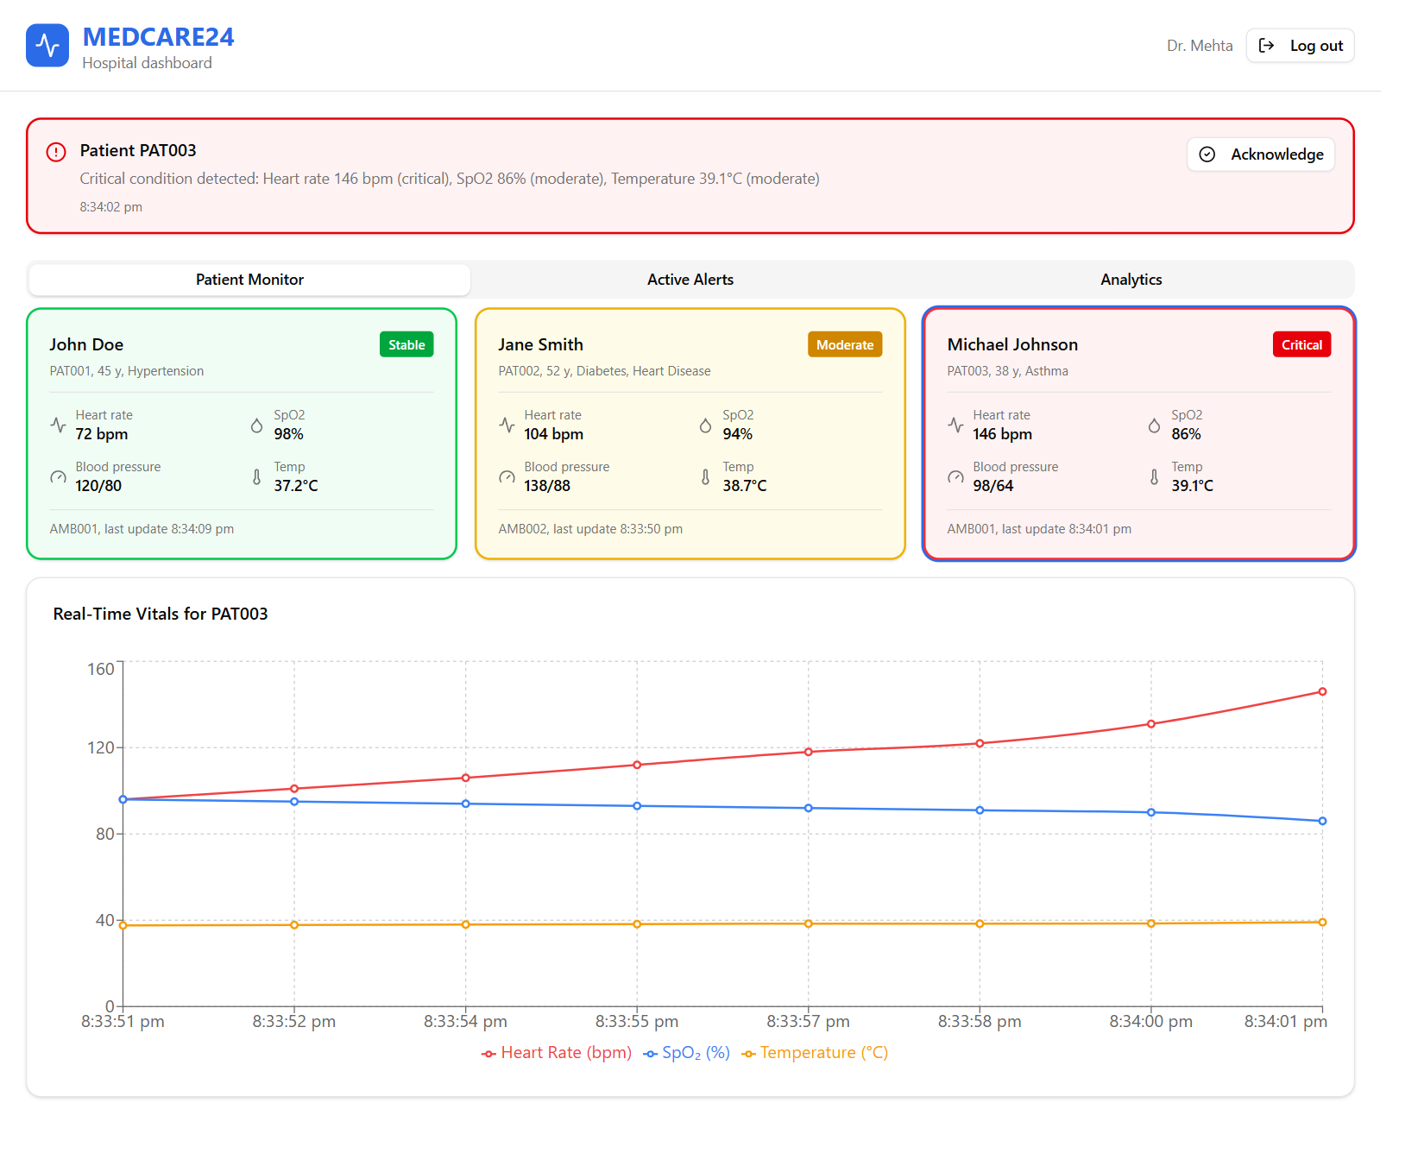Select John Doe's patient name

[86, 344]
